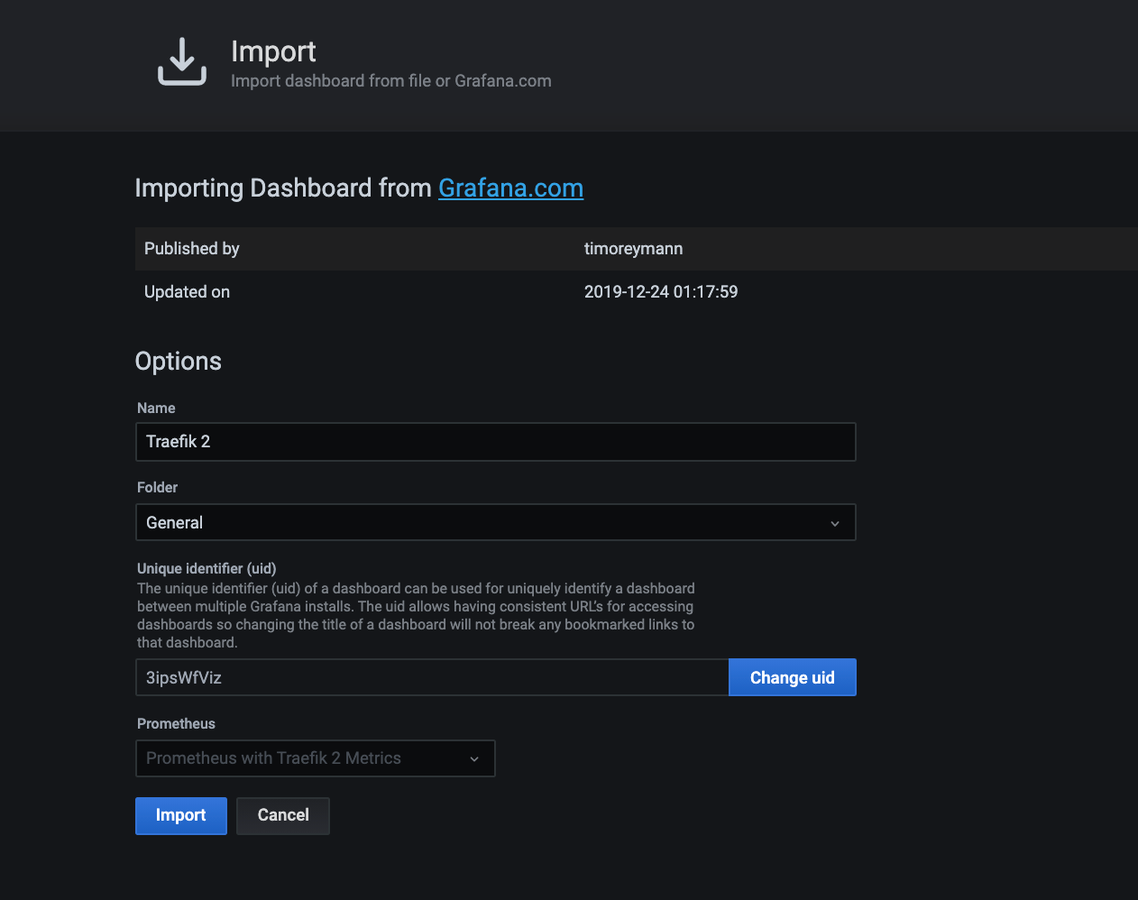Open the Grafana.com link
Screen dimensions: 1138x900
[x=510, y=188]
